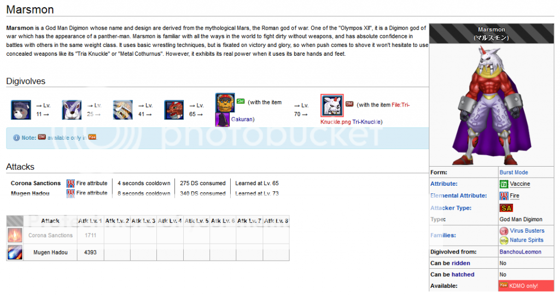560x295 pixels.
Task: Open the Nature Spirits family link
Action: pos(527,240)
